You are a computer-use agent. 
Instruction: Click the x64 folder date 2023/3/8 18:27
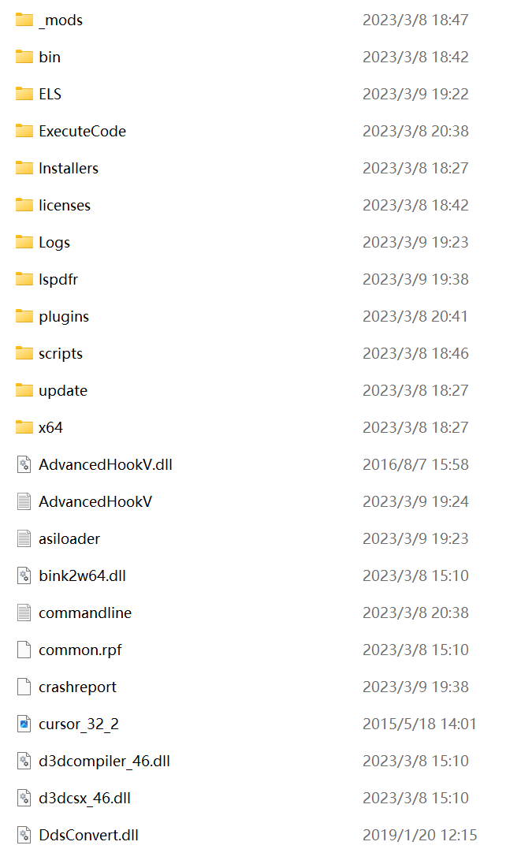[x=415, y=428]
